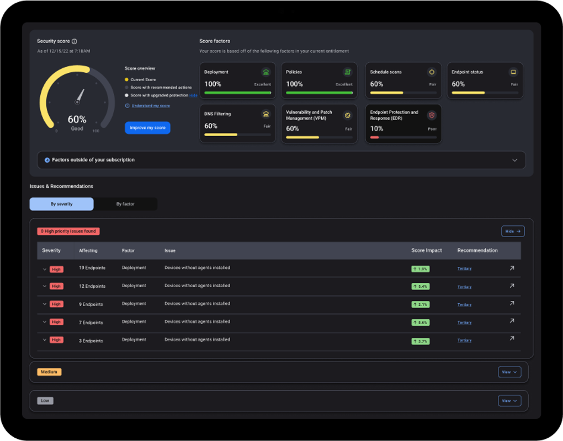The image size is (563, 441).
Task: Hide the high priority issues list
Action: tap(513, 232)
